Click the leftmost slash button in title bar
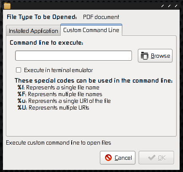The image size is (183, 172). (x=162, y=6)
